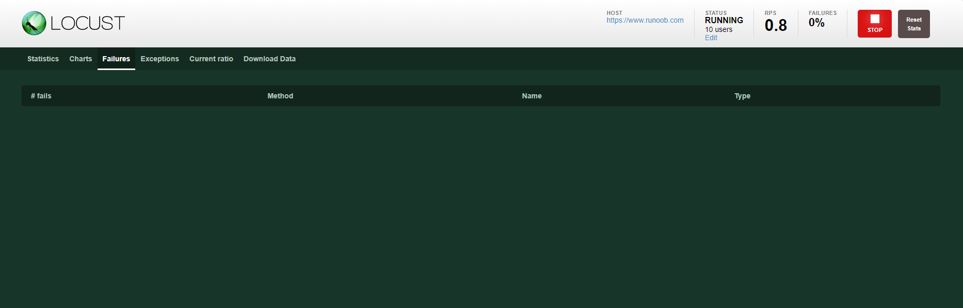The image size is (963, 308).
Task: Click the RUNNING status label
Action: [x=724, y=20]
